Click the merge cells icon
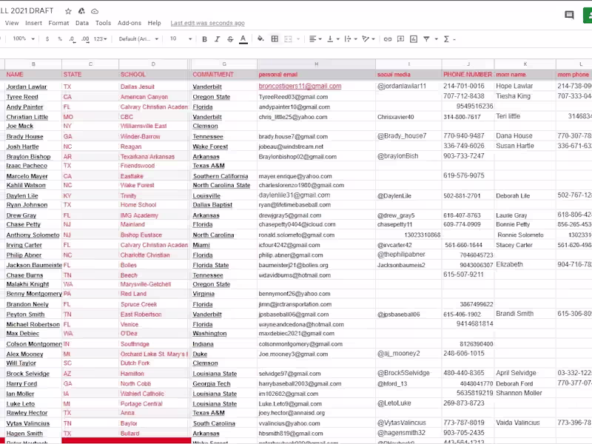Viewport: 592px width, 444px height. [288, 39]
